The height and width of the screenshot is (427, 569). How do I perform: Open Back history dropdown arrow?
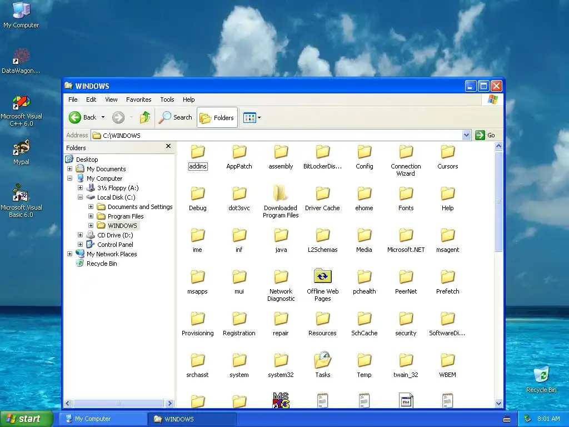tap(103, 117)
